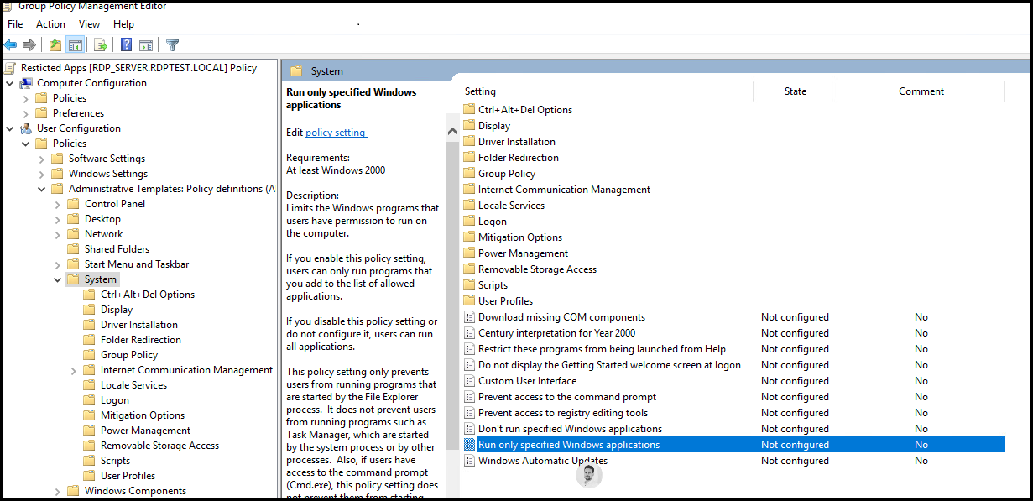Click the Computer Configuration computer icon

point(26,83)
